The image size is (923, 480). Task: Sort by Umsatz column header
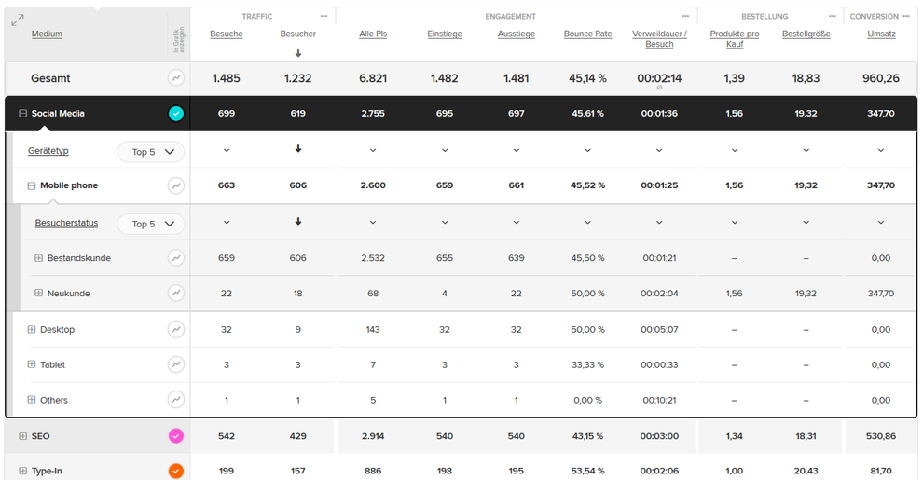881,34
